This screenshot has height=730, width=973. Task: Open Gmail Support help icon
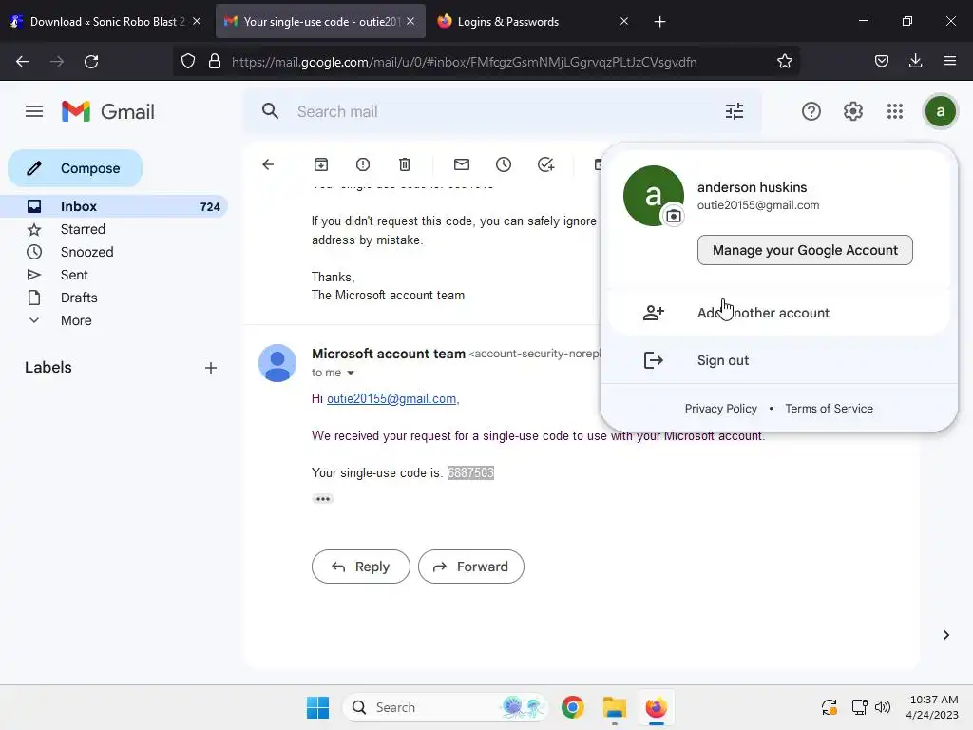[811, 112]
